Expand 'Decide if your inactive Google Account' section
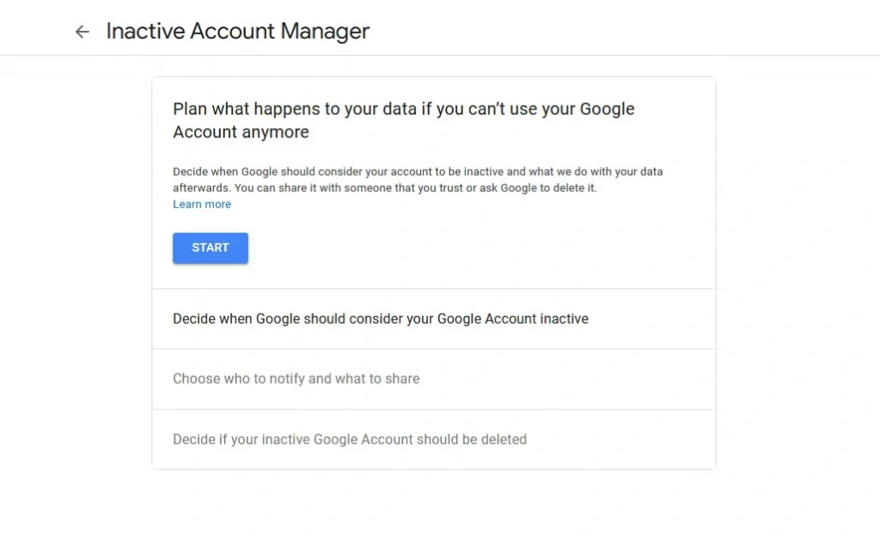Image resolution: width=880 pixels, height=540 pixels. (434, 439)
